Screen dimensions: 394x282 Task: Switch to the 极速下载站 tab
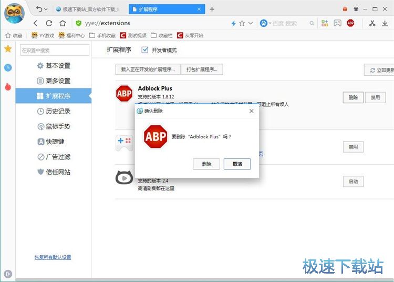tap(88, 9)
